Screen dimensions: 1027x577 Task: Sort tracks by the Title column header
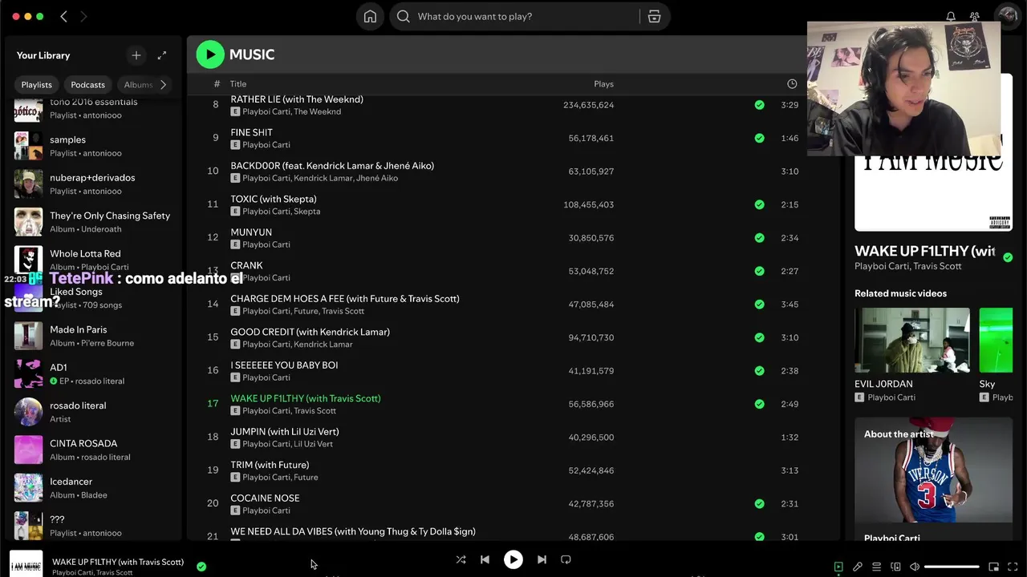pos(237,83)
